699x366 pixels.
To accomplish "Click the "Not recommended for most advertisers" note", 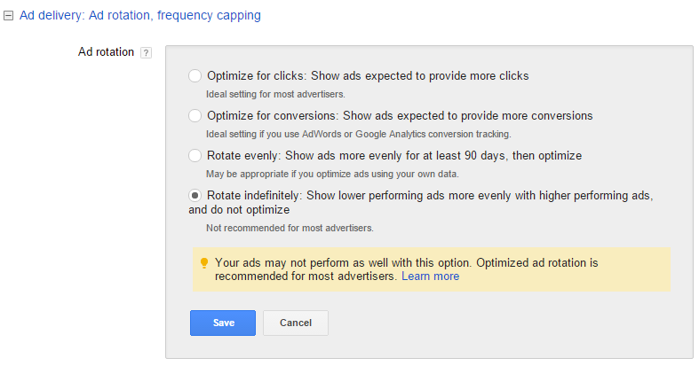I will click(x=290, y=228).
